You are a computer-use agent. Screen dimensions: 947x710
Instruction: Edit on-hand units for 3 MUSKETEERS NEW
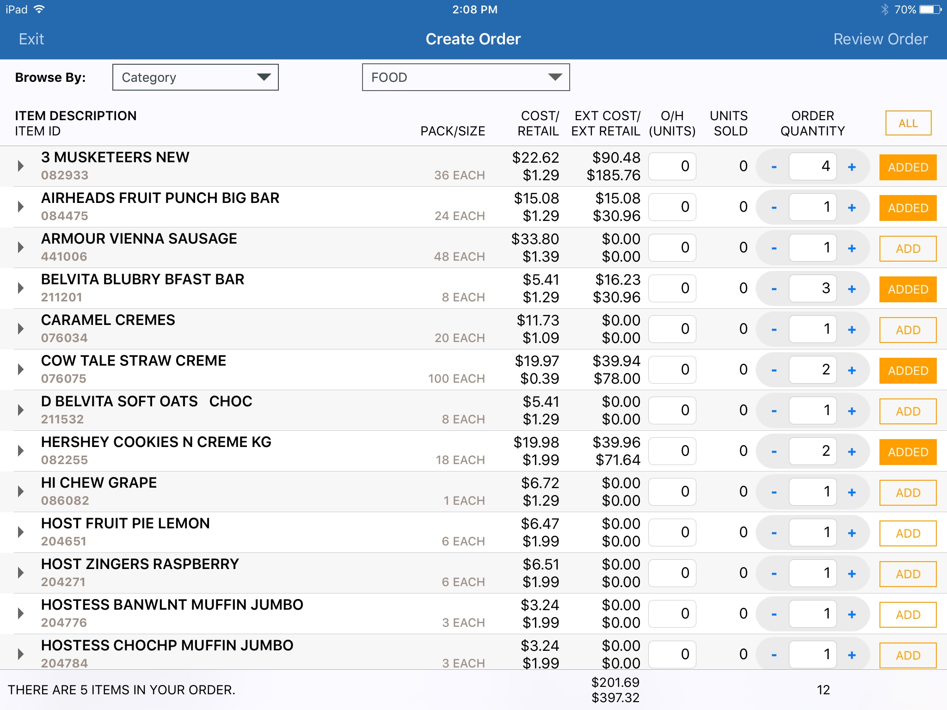672,166
